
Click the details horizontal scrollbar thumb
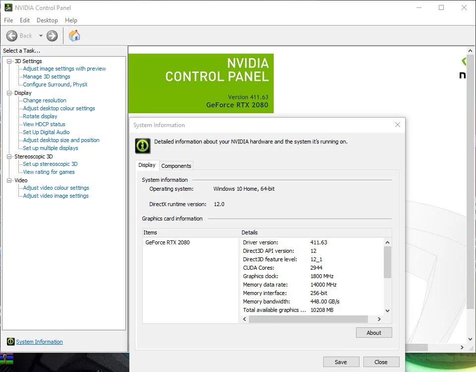(x=308, y=319)
